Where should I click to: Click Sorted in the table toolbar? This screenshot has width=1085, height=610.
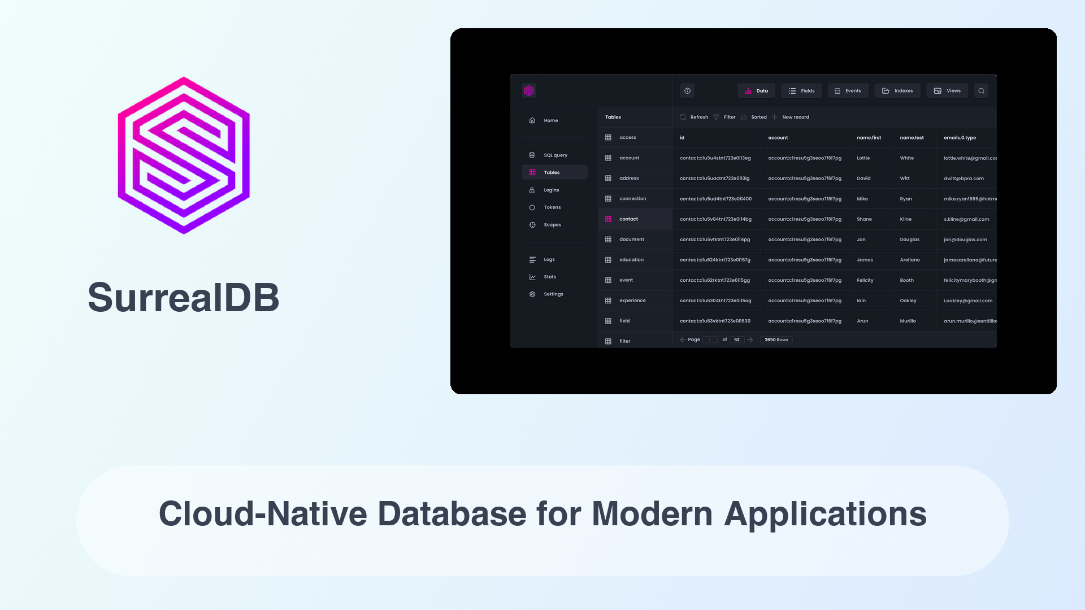click(x=753, y=117)
